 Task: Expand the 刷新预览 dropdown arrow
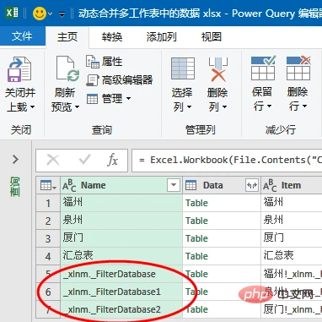[x=77, y=107]
